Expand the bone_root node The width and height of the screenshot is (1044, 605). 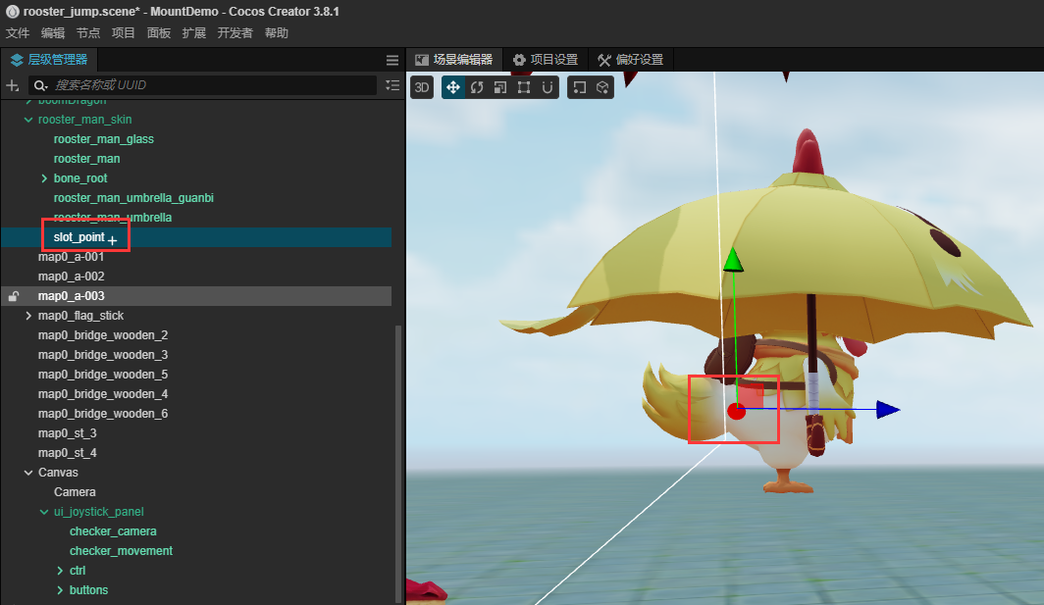pos(44,178)
